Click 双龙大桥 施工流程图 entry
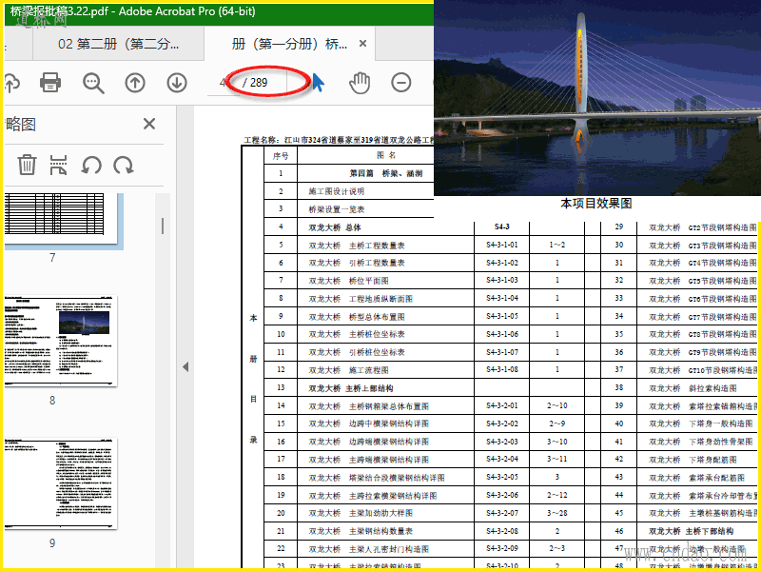Screen dimensions: 761x571 tap(348, 370)
